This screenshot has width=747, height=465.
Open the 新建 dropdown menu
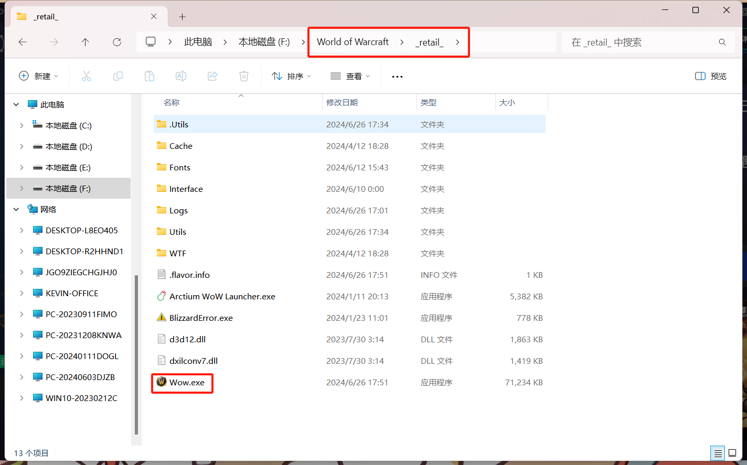[38, 76]
